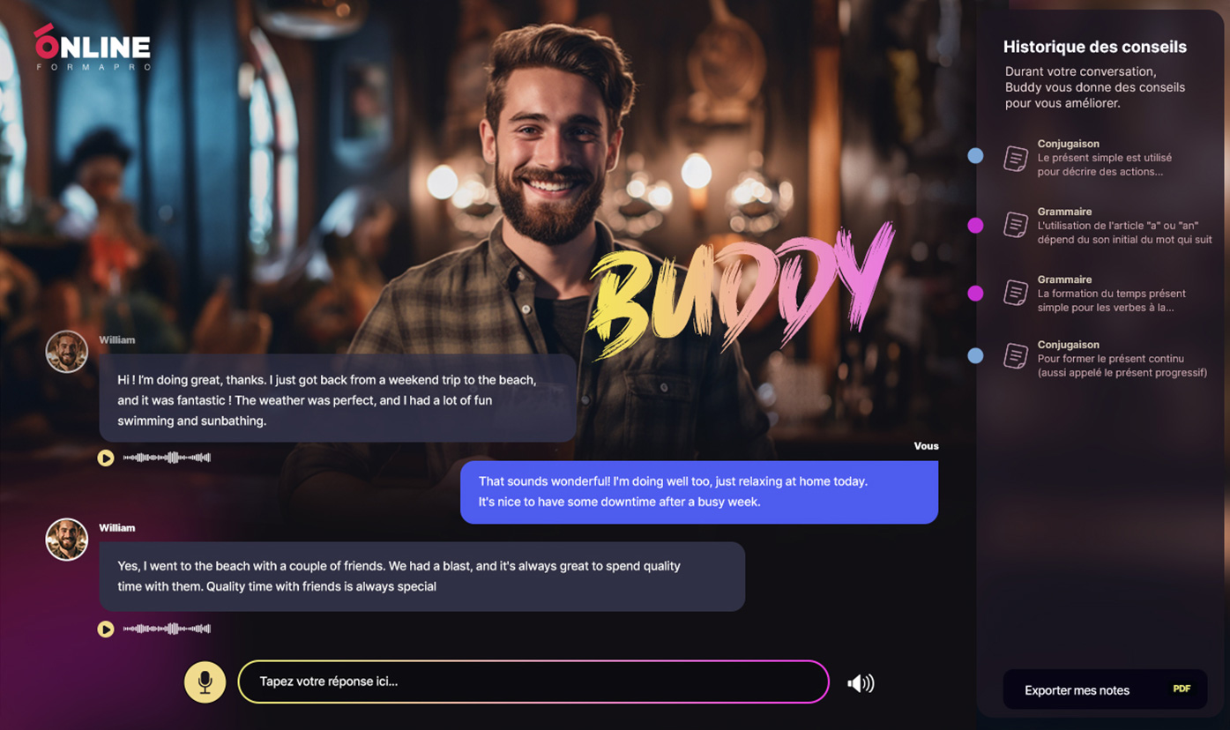This screenshot has height=730, width=1230.
Task: Open présent continu Conjugaison note icon
Action: [1016, 356]
